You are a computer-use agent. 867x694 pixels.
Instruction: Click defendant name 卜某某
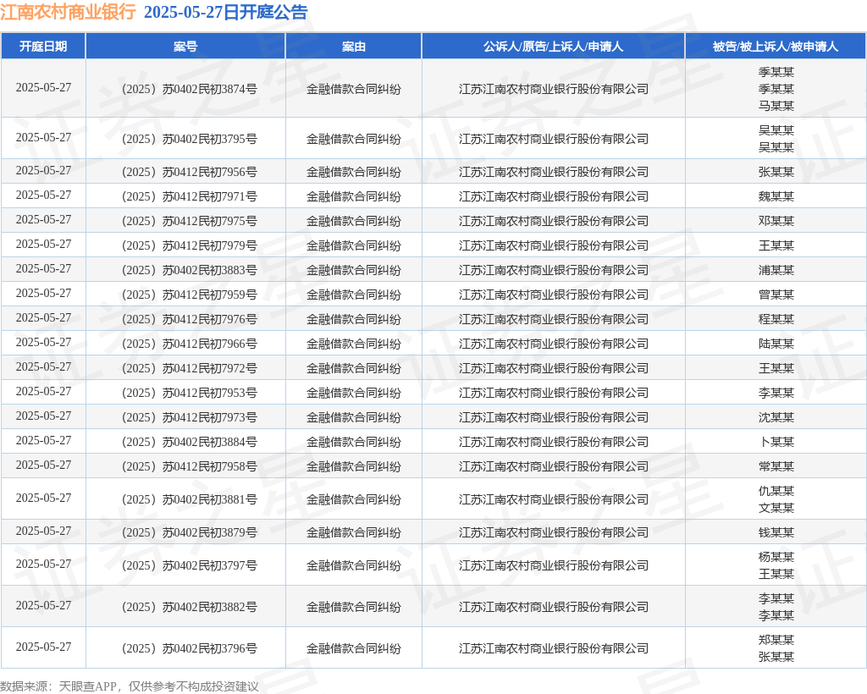(x=777, y=442)
